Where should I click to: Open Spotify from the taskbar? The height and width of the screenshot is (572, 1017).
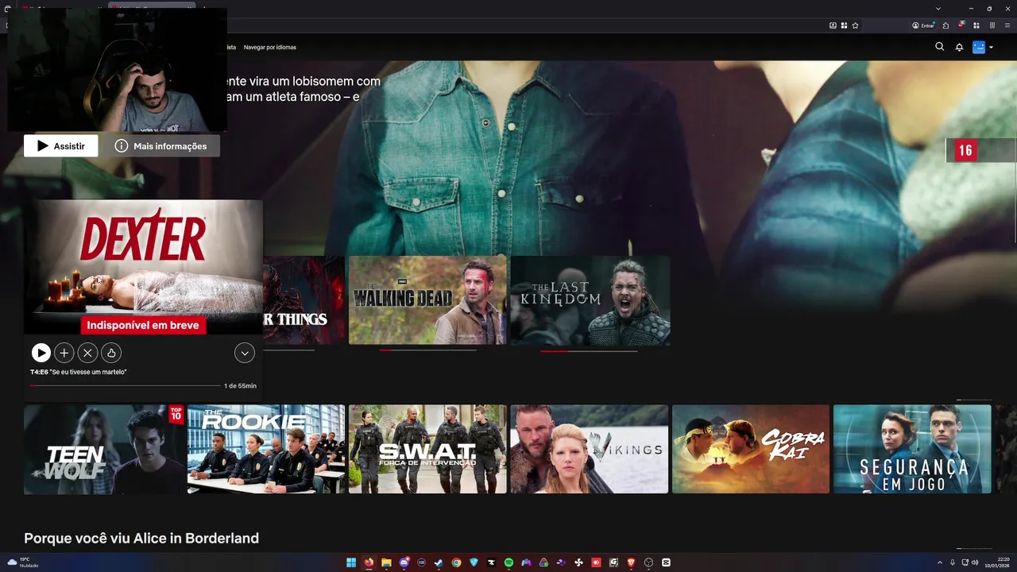509,562
